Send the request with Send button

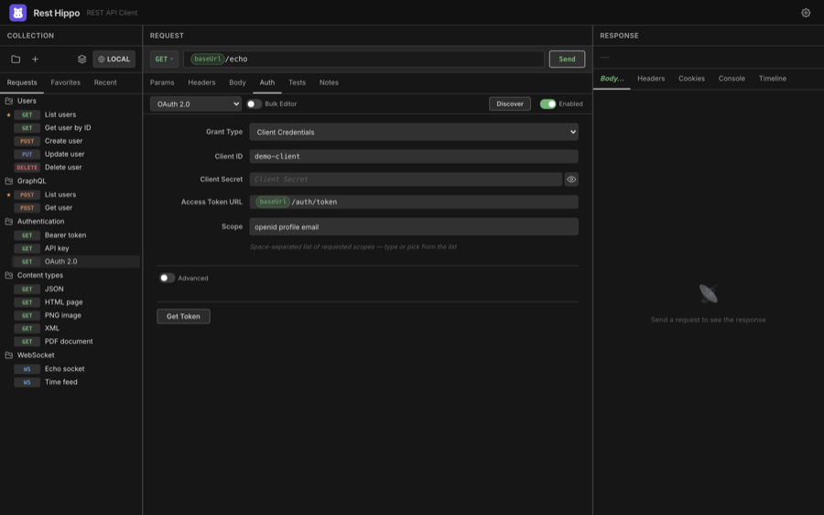(x=567, y=59)
